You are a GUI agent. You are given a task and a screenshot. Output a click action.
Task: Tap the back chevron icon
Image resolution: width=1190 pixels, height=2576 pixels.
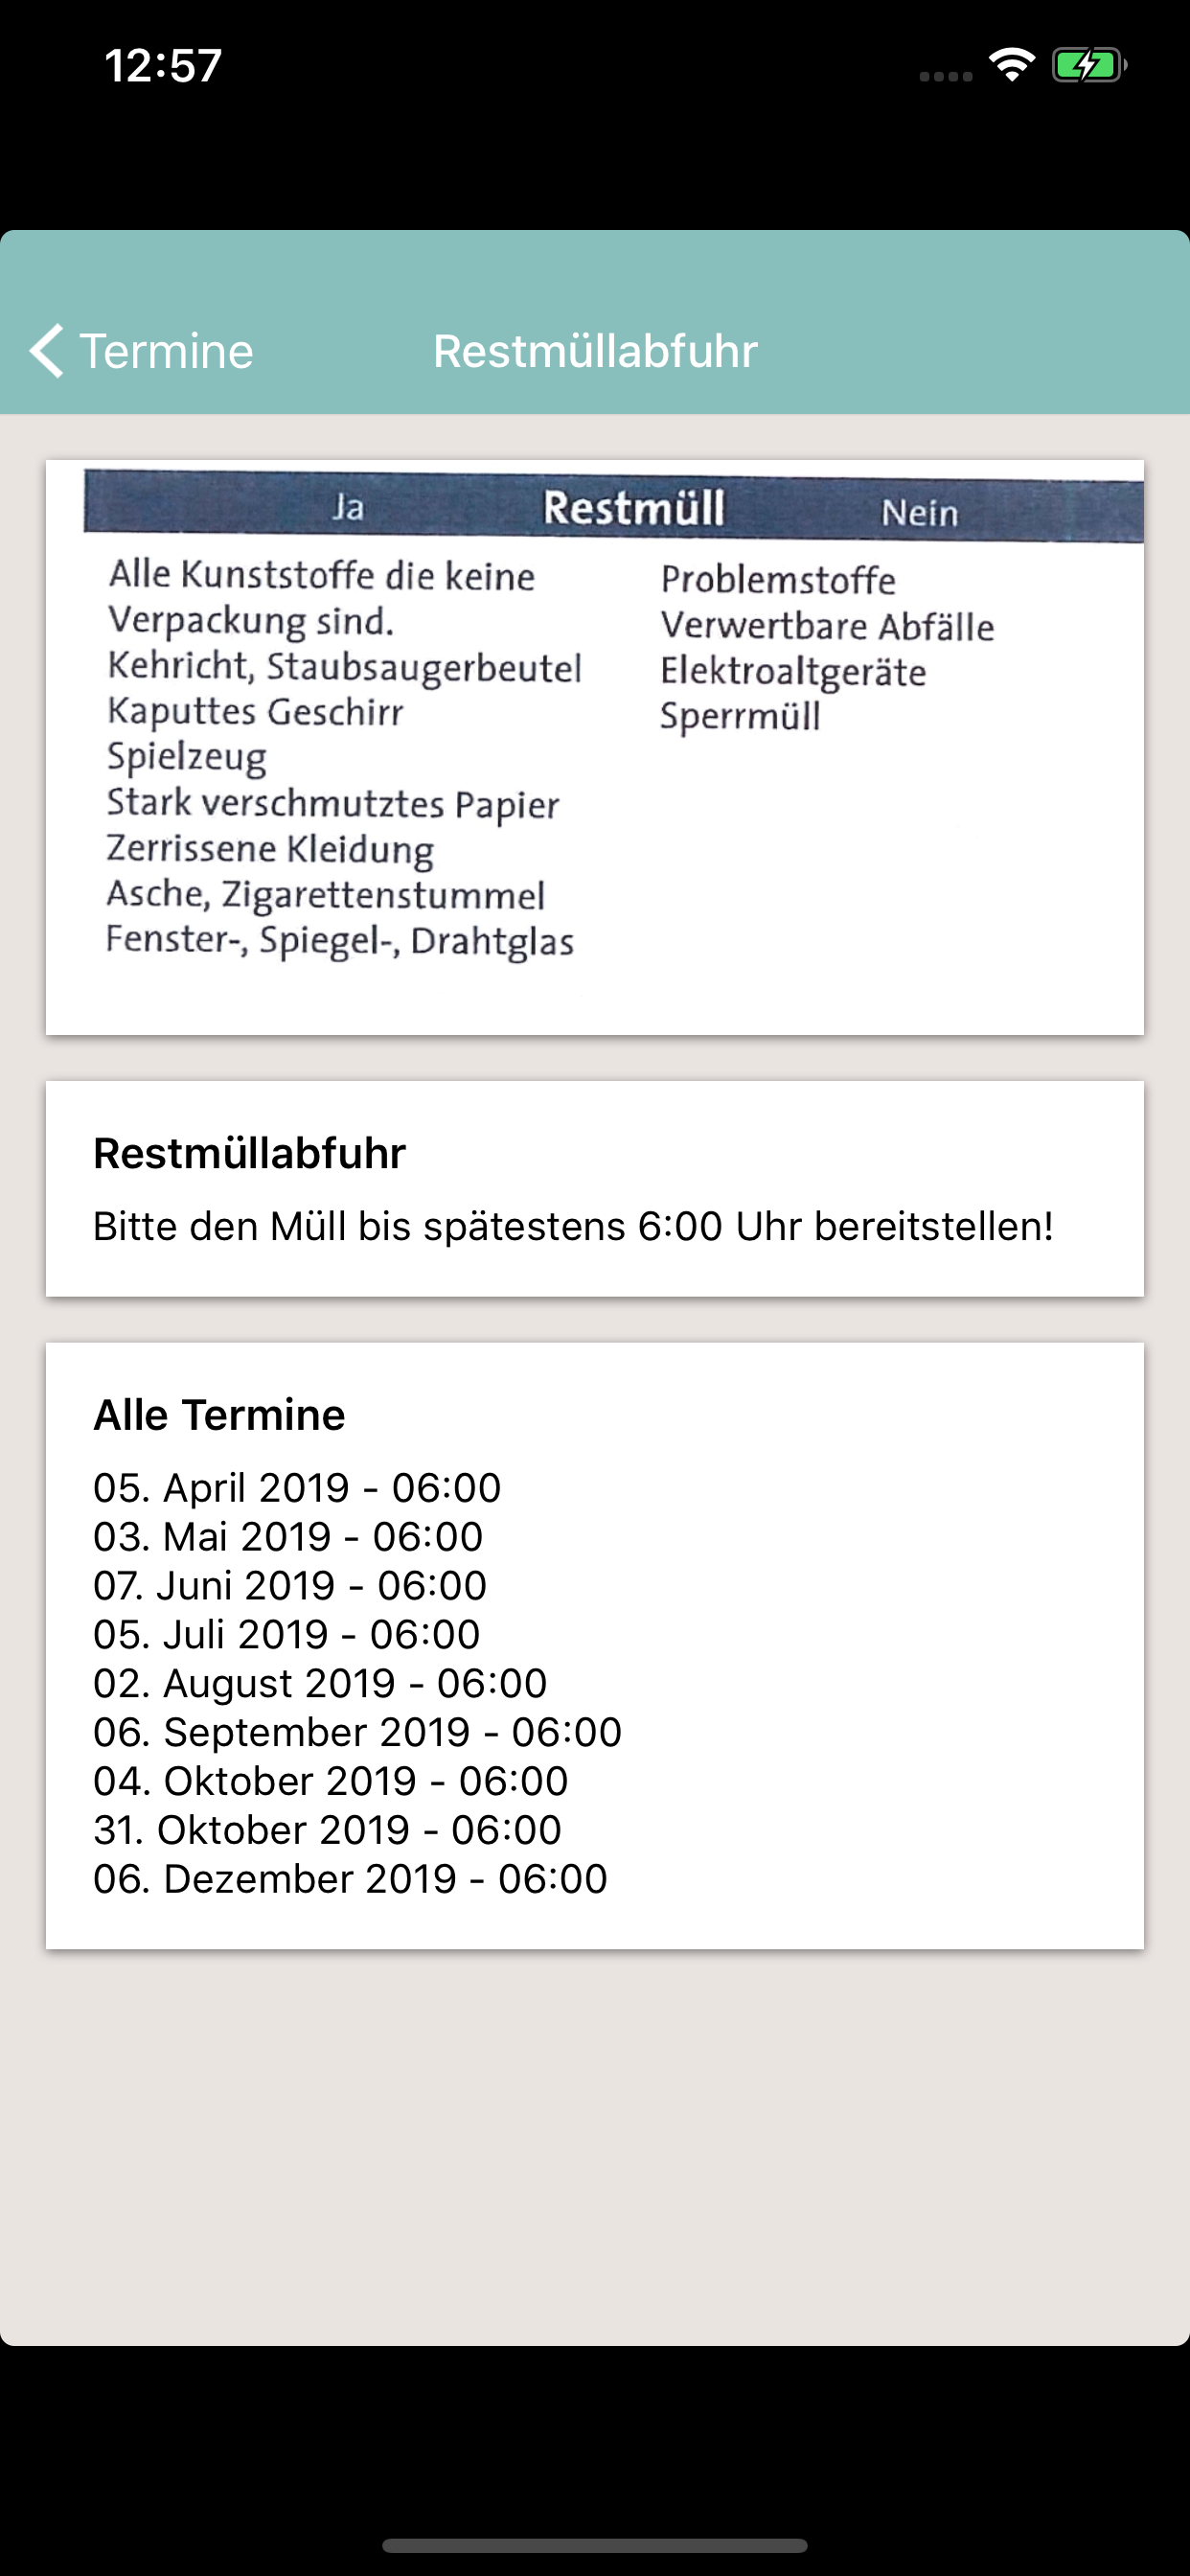point(47,351)
